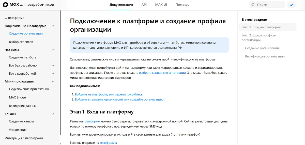This screenshot has height=145, width=305.
Task: Collapse Подключение к платформе section chevron
Action: [x=53, y=26]
